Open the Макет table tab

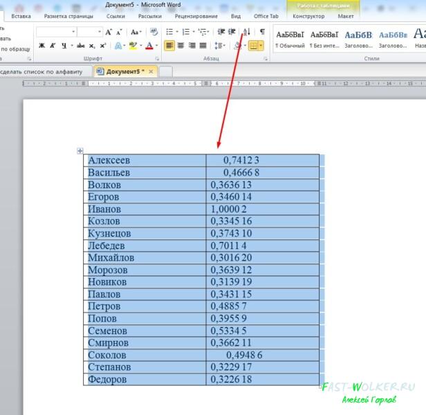click(346, 17)
